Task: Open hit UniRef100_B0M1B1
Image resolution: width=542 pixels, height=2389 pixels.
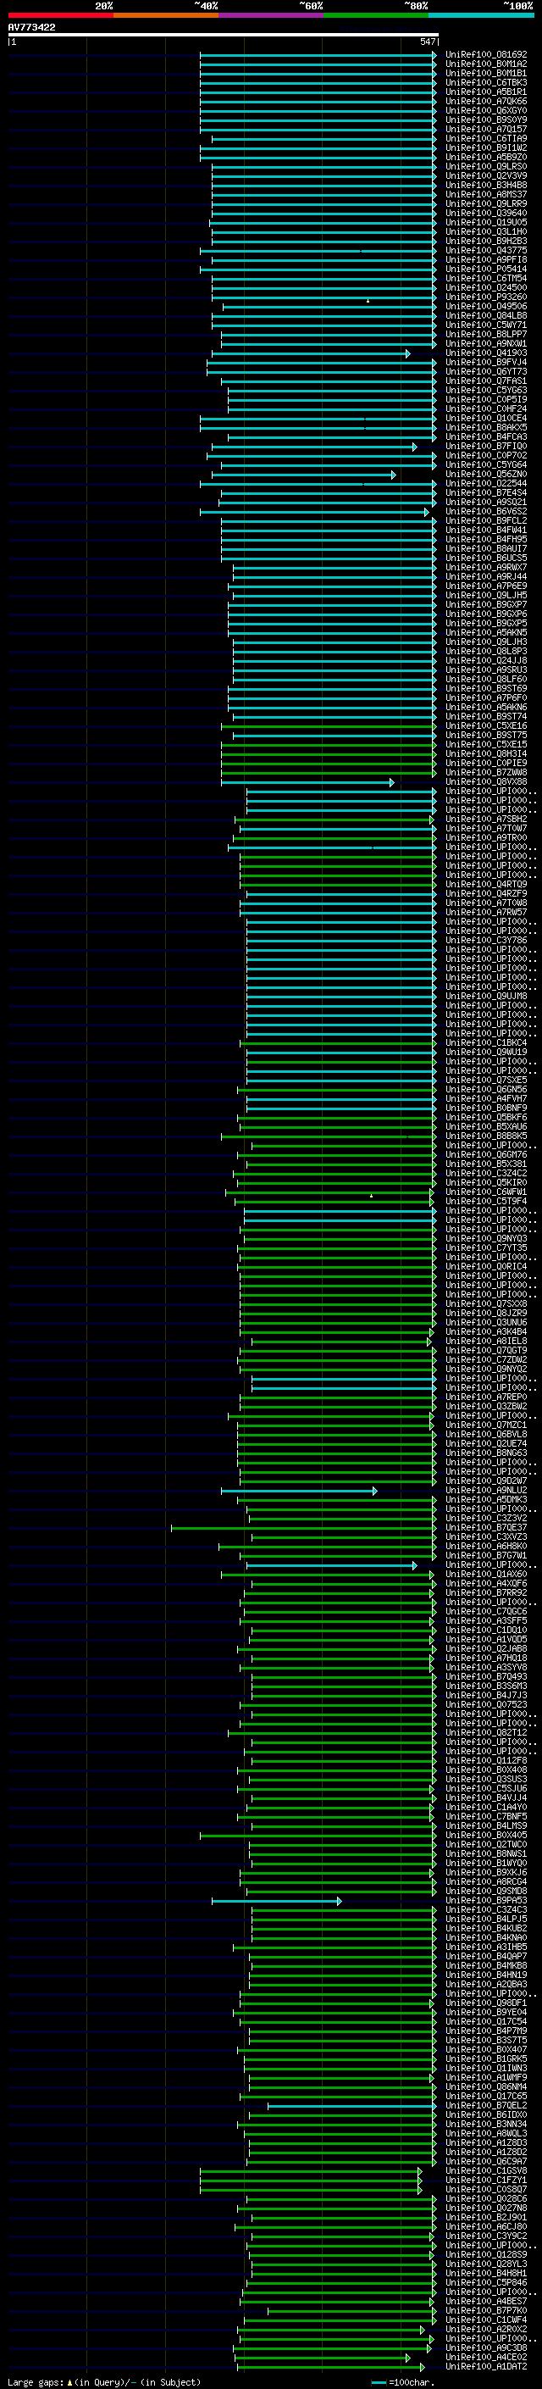Action: coord(486,73)
